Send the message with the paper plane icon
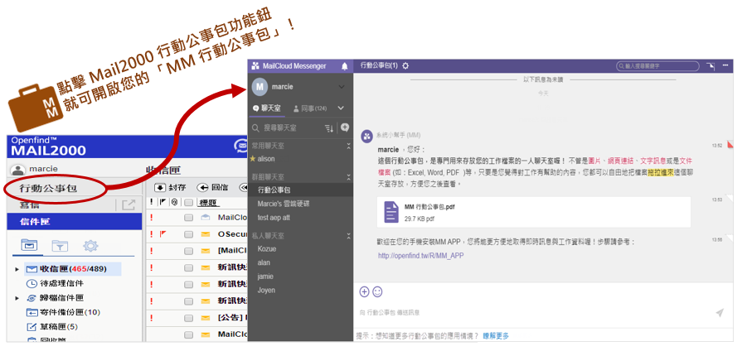The height and width of the screenshot is (351, 742). [x=720, y=312]
